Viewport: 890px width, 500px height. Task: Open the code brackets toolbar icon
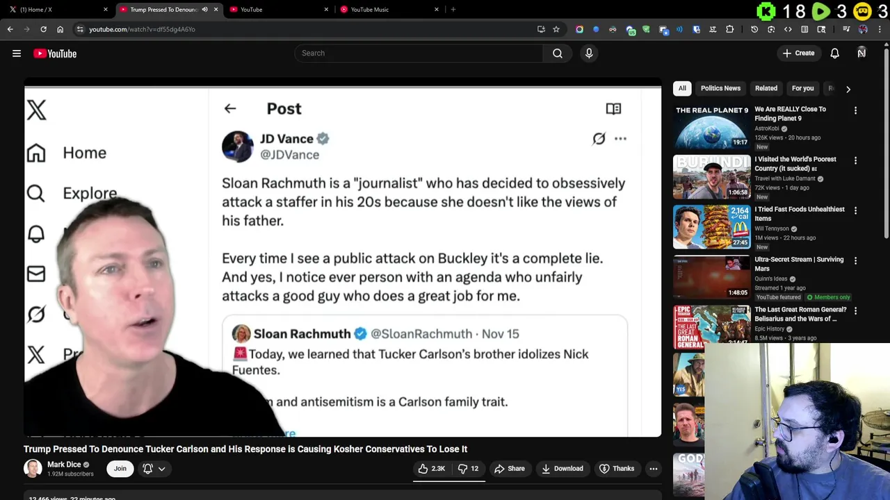(x=788, y=29)
